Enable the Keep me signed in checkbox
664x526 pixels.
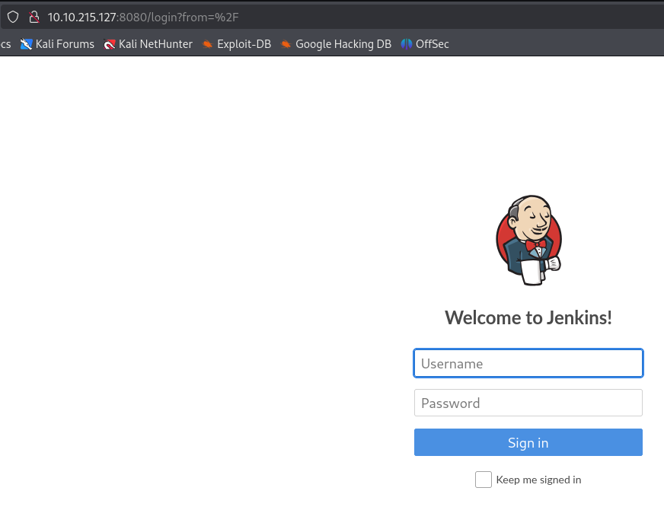pos(483,480)
